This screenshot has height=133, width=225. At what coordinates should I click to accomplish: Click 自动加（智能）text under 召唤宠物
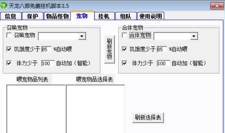point(73,63)
